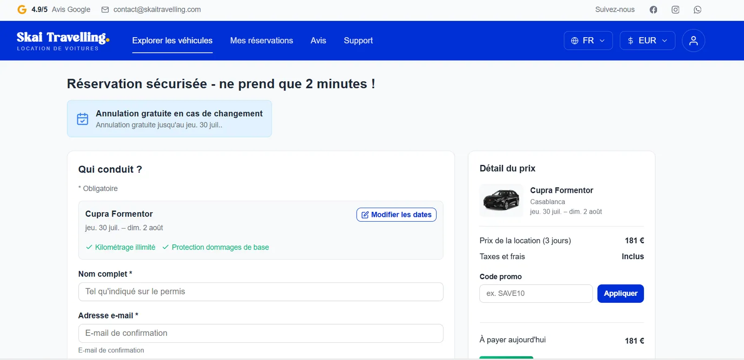Click the contact@skaitravelling.com email link
The width and height of the screenshot is (744, 360).
157,9
